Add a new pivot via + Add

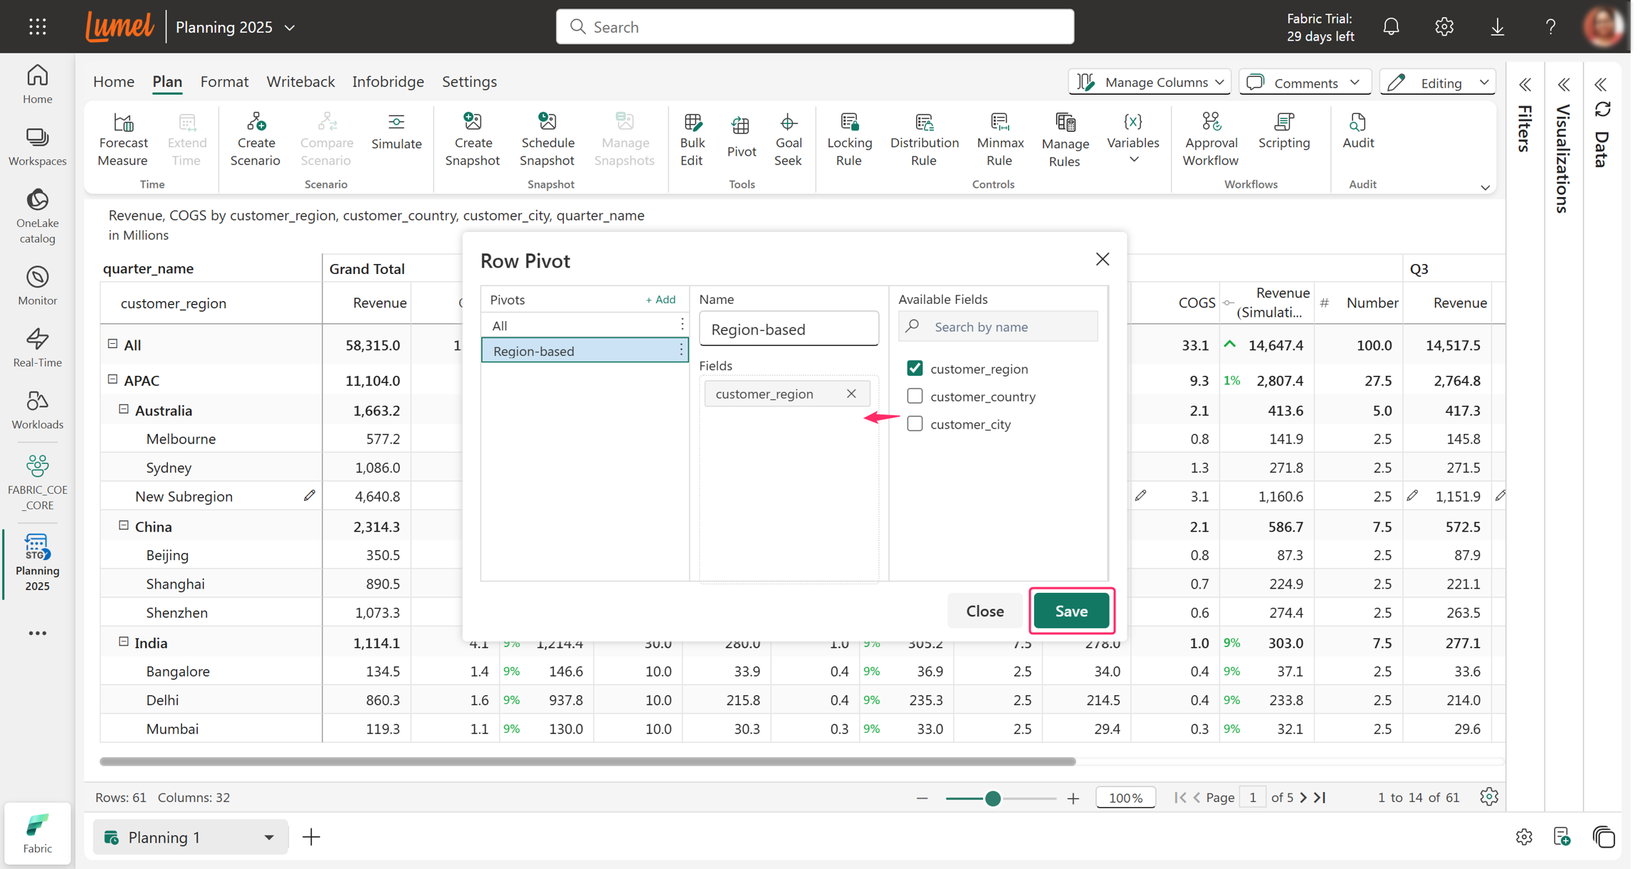(660, 300)
